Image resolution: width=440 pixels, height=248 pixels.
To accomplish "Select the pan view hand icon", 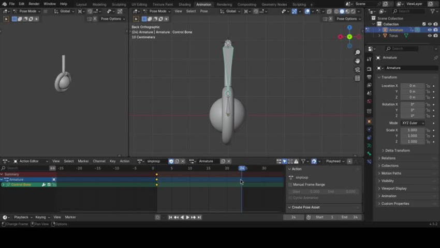I will (x=357, y=61).
